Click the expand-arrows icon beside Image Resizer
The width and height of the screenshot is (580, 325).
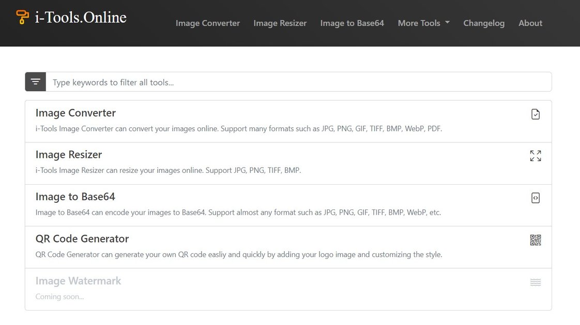pyautogui.click(x=536, y=155)
